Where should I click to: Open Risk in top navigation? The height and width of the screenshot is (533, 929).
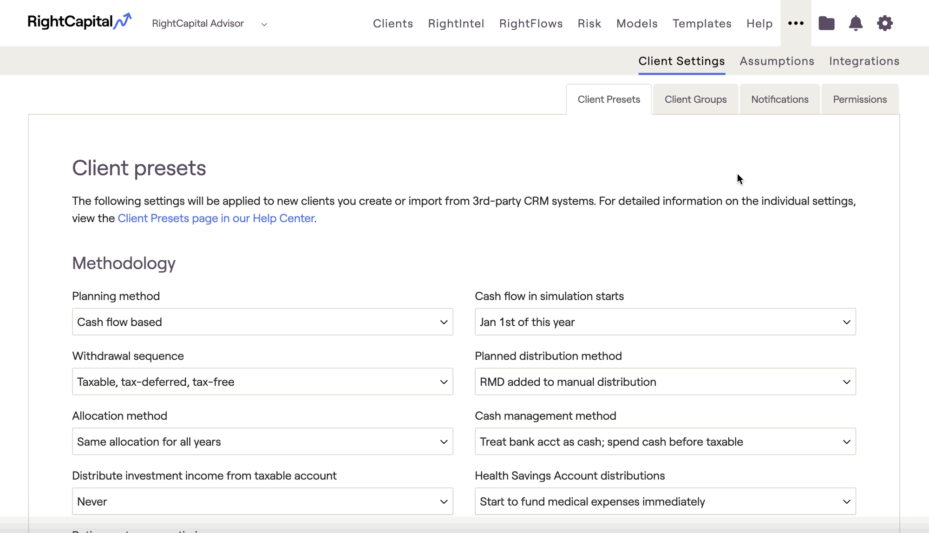[589, 23]
